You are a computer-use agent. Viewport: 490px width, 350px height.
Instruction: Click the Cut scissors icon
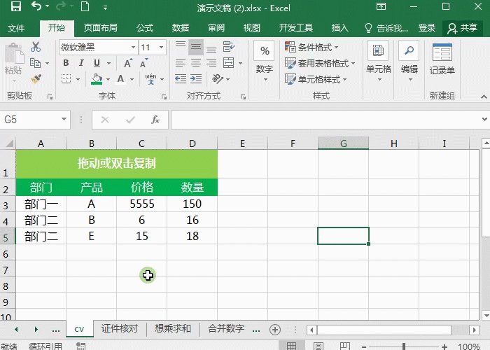36,47
